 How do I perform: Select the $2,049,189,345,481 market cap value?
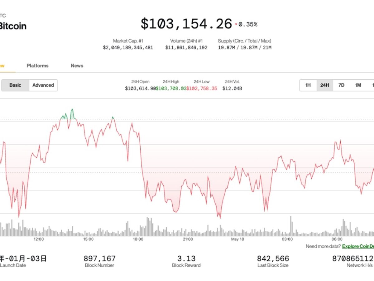pyautogui.click(x=128, y=48)
